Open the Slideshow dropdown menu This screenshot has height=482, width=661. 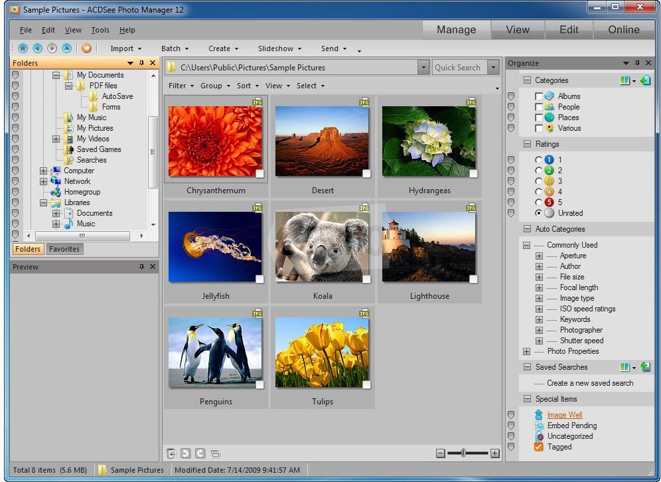[279, 48]
